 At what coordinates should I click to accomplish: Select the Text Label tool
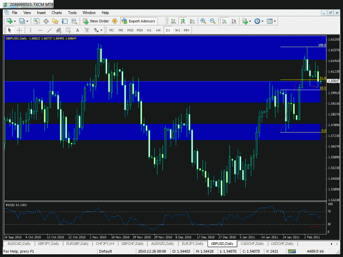pos(87,30)
